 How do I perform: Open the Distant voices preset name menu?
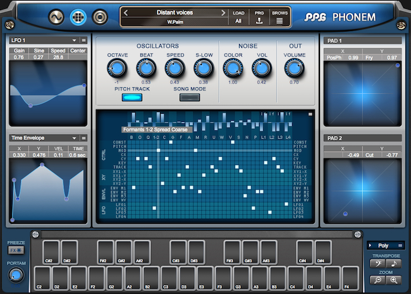pyautogui.click(x=175, y=13)
